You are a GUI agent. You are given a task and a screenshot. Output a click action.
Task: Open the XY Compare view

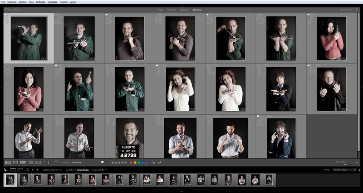[23, 163]
